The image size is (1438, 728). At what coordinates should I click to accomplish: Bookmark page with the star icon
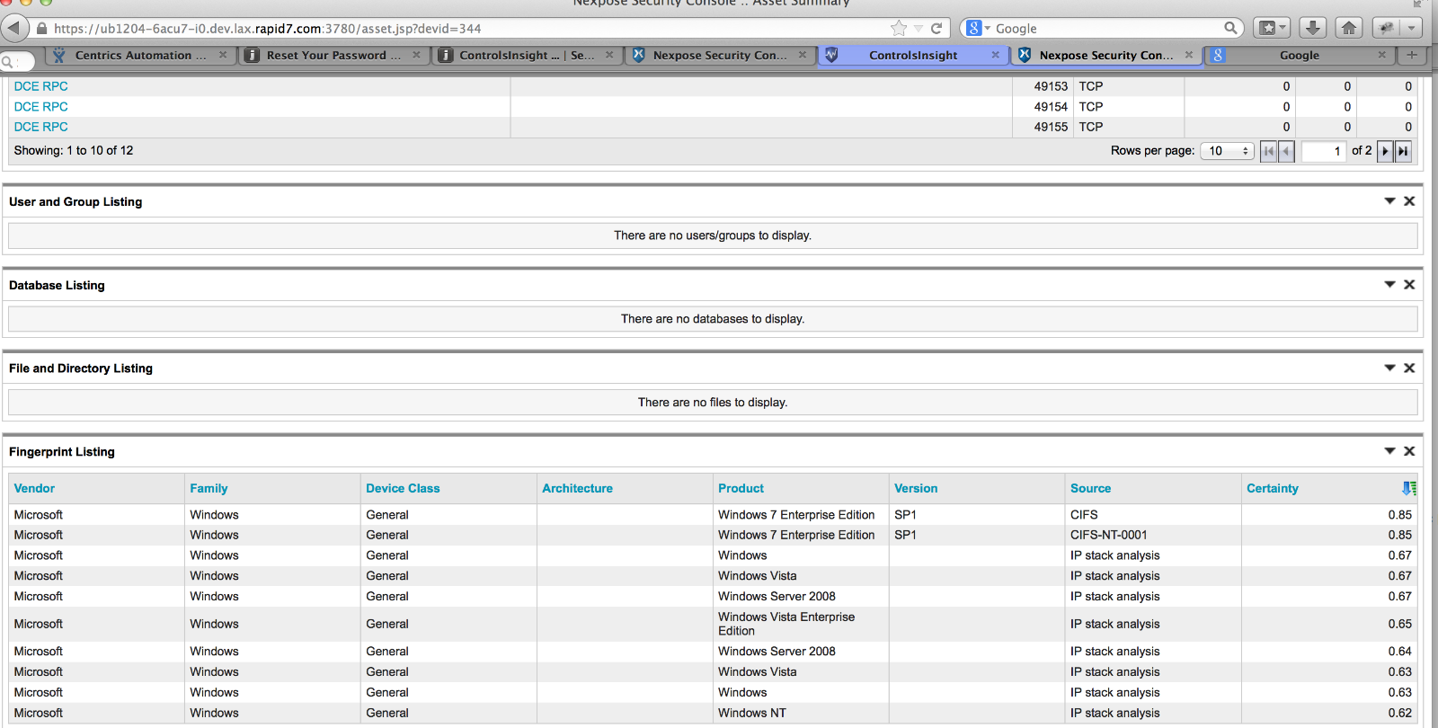coord(898,28)
